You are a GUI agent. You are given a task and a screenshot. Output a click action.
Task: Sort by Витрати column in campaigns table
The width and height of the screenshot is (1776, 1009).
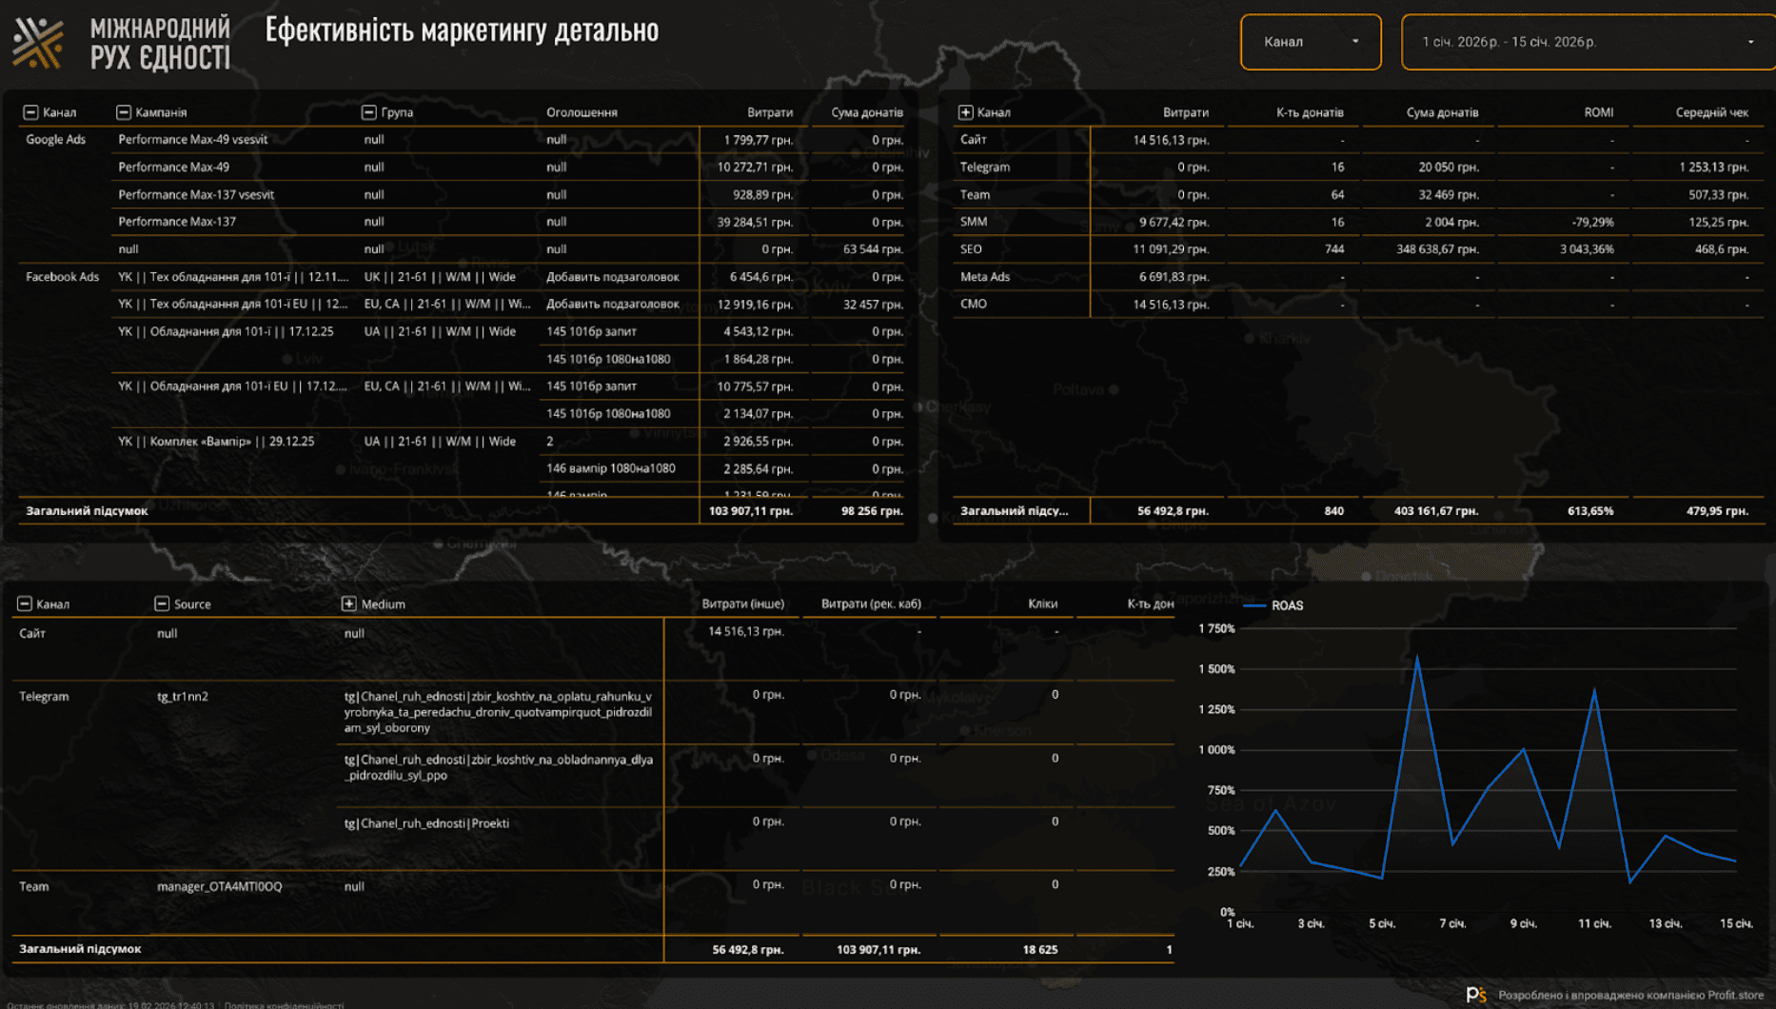(769, 112)
